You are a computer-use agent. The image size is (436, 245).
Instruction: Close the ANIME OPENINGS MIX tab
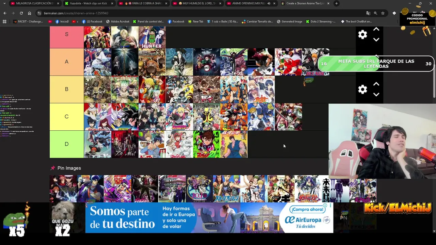pyautogui.click(x=274, y=3)
